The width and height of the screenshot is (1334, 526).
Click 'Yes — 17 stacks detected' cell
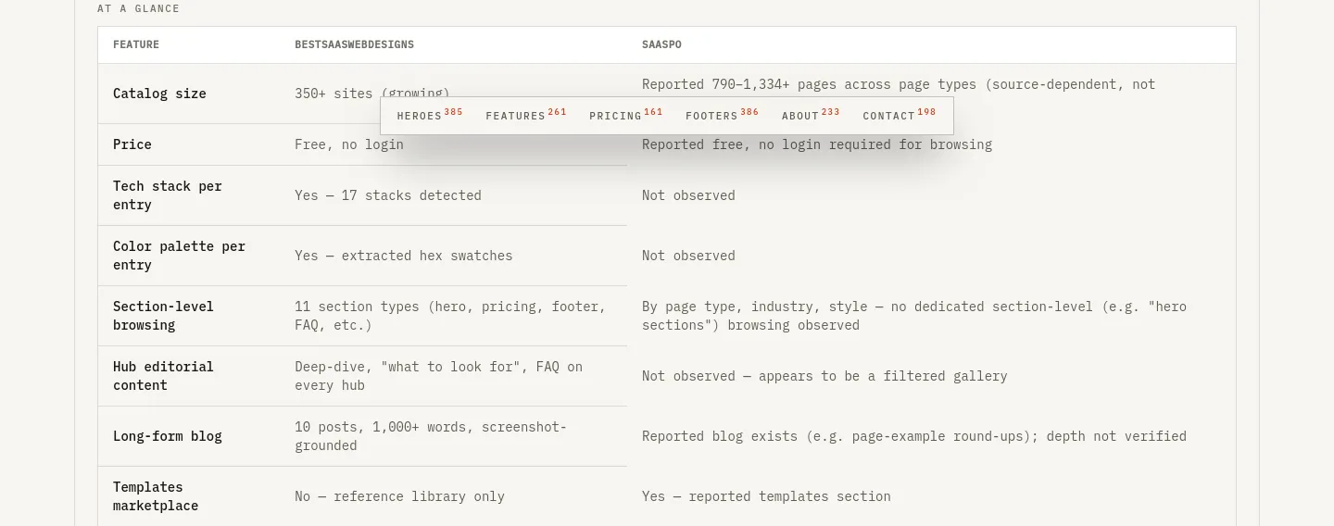tap(388, 195)
